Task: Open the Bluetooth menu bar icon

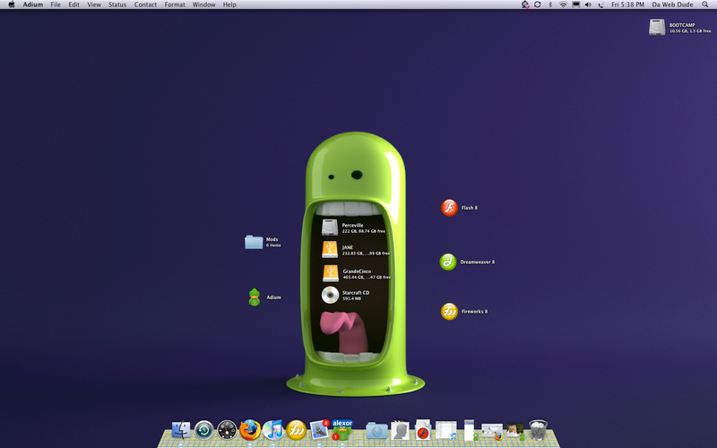Action: pyautogui.click(x=550, y=4)
